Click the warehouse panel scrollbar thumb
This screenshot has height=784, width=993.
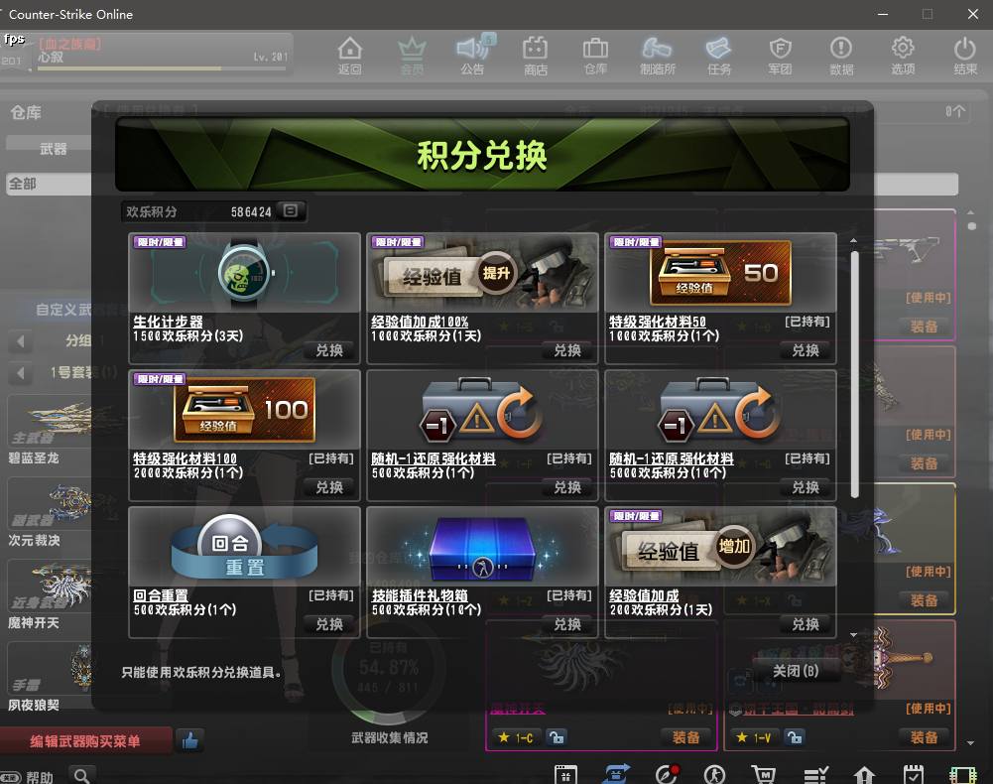pyautogui.click(x=971, y=225)
